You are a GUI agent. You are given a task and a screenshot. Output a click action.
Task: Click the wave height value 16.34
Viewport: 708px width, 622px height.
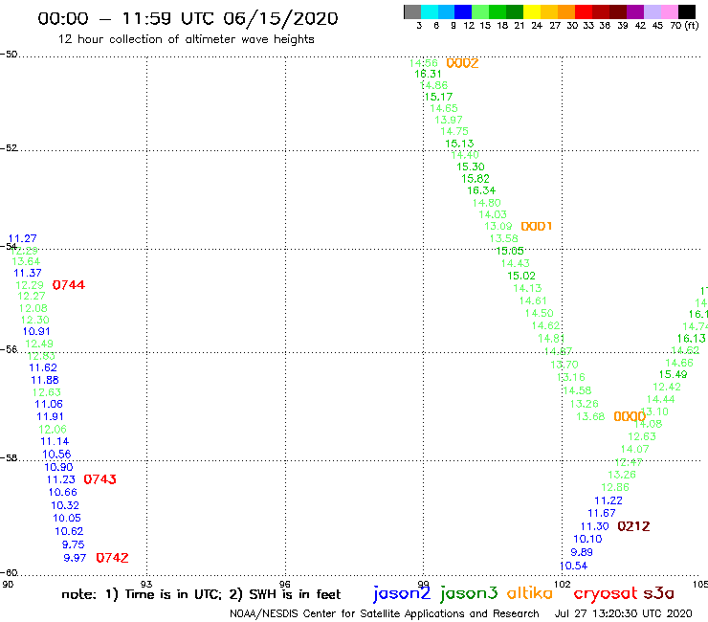481,190
